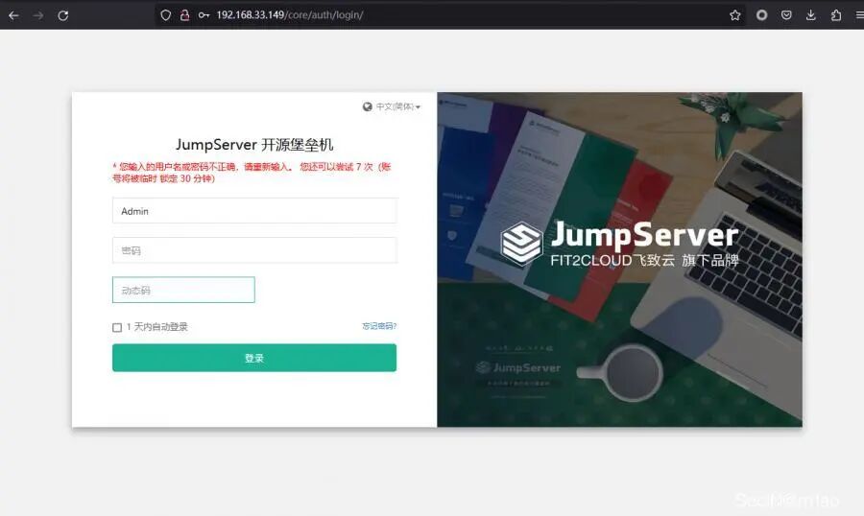The width and height of the screenshot is (864, 516).
Task: Reload the page with the refresh icon
Action: 62,15
